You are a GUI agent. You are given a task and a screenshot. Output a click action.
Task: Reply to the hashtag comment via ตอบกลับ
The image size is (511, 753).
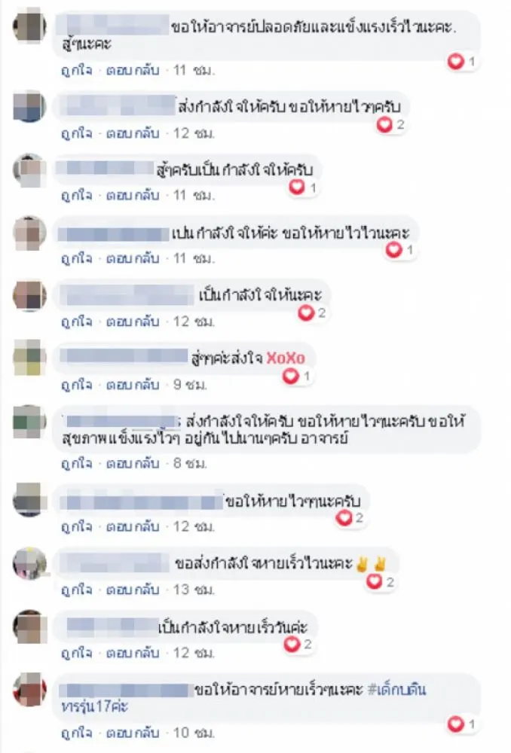(132, 733)
